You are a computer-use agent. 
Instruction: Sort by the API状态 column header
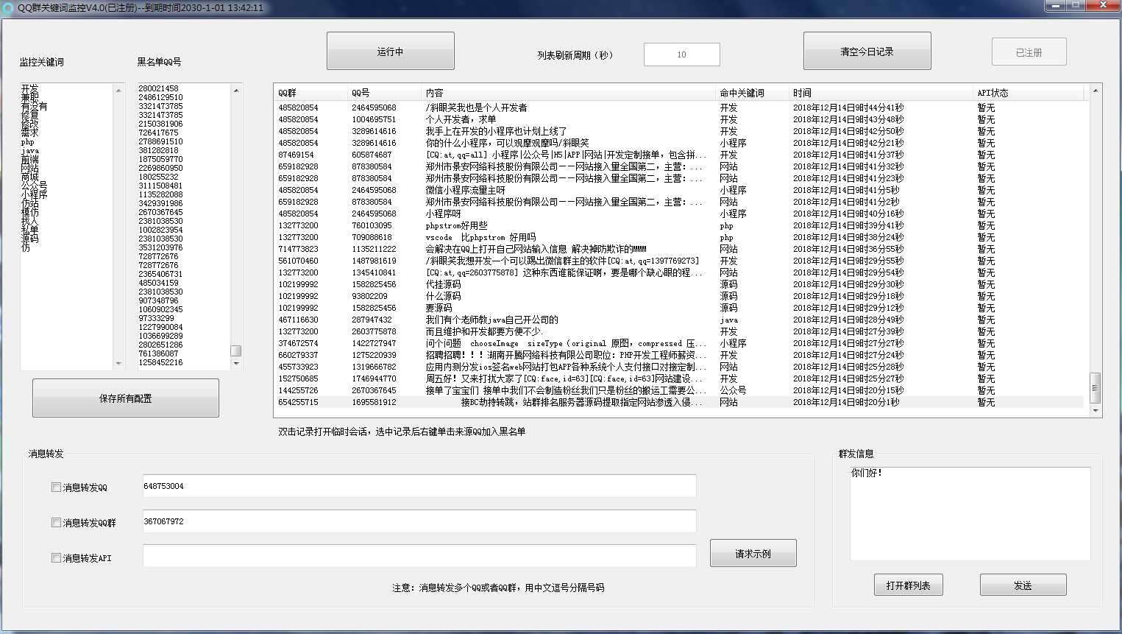point(1028,93)
